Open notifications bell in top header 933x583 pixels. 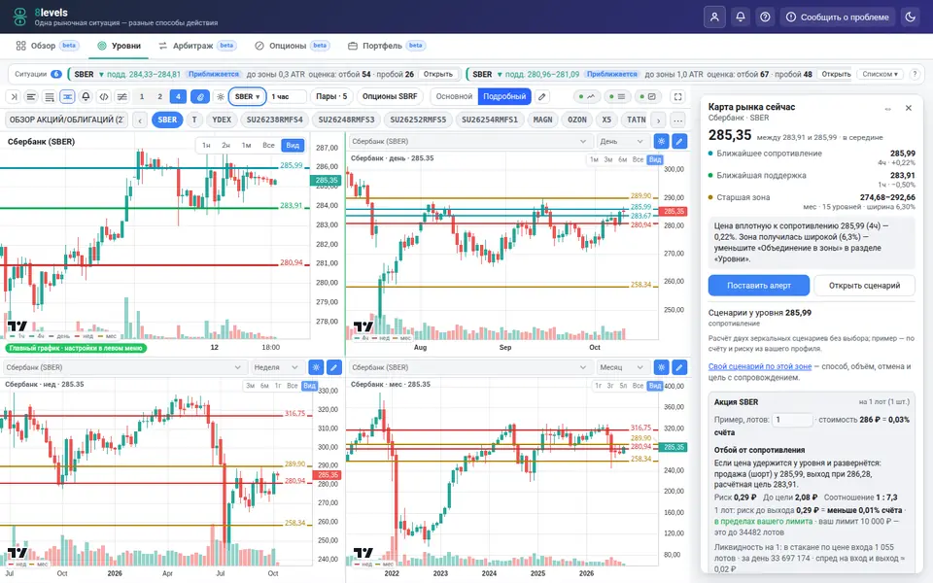741,17
